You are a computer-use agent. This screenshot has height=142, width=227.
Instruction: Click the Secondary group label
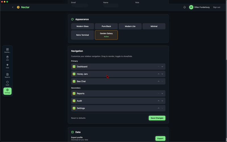point(76,88)
